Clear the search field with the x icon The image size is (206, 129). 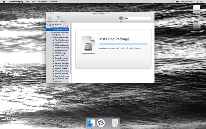coord(152,18)
